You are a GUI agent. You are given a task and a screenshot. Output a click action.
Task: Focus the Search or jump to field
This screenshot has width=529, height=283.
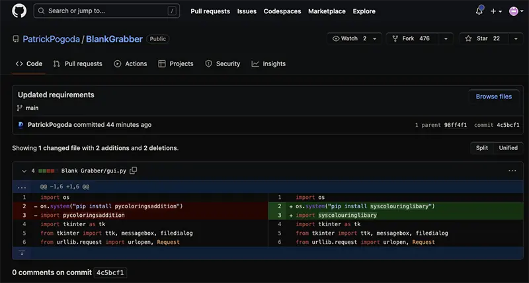tap(106, 11)
